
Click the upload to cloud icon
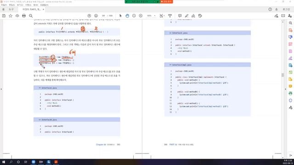point(17,16)
